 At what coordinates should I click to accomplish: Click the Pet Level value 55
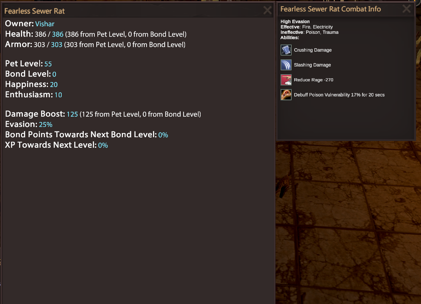pos(48,64)
